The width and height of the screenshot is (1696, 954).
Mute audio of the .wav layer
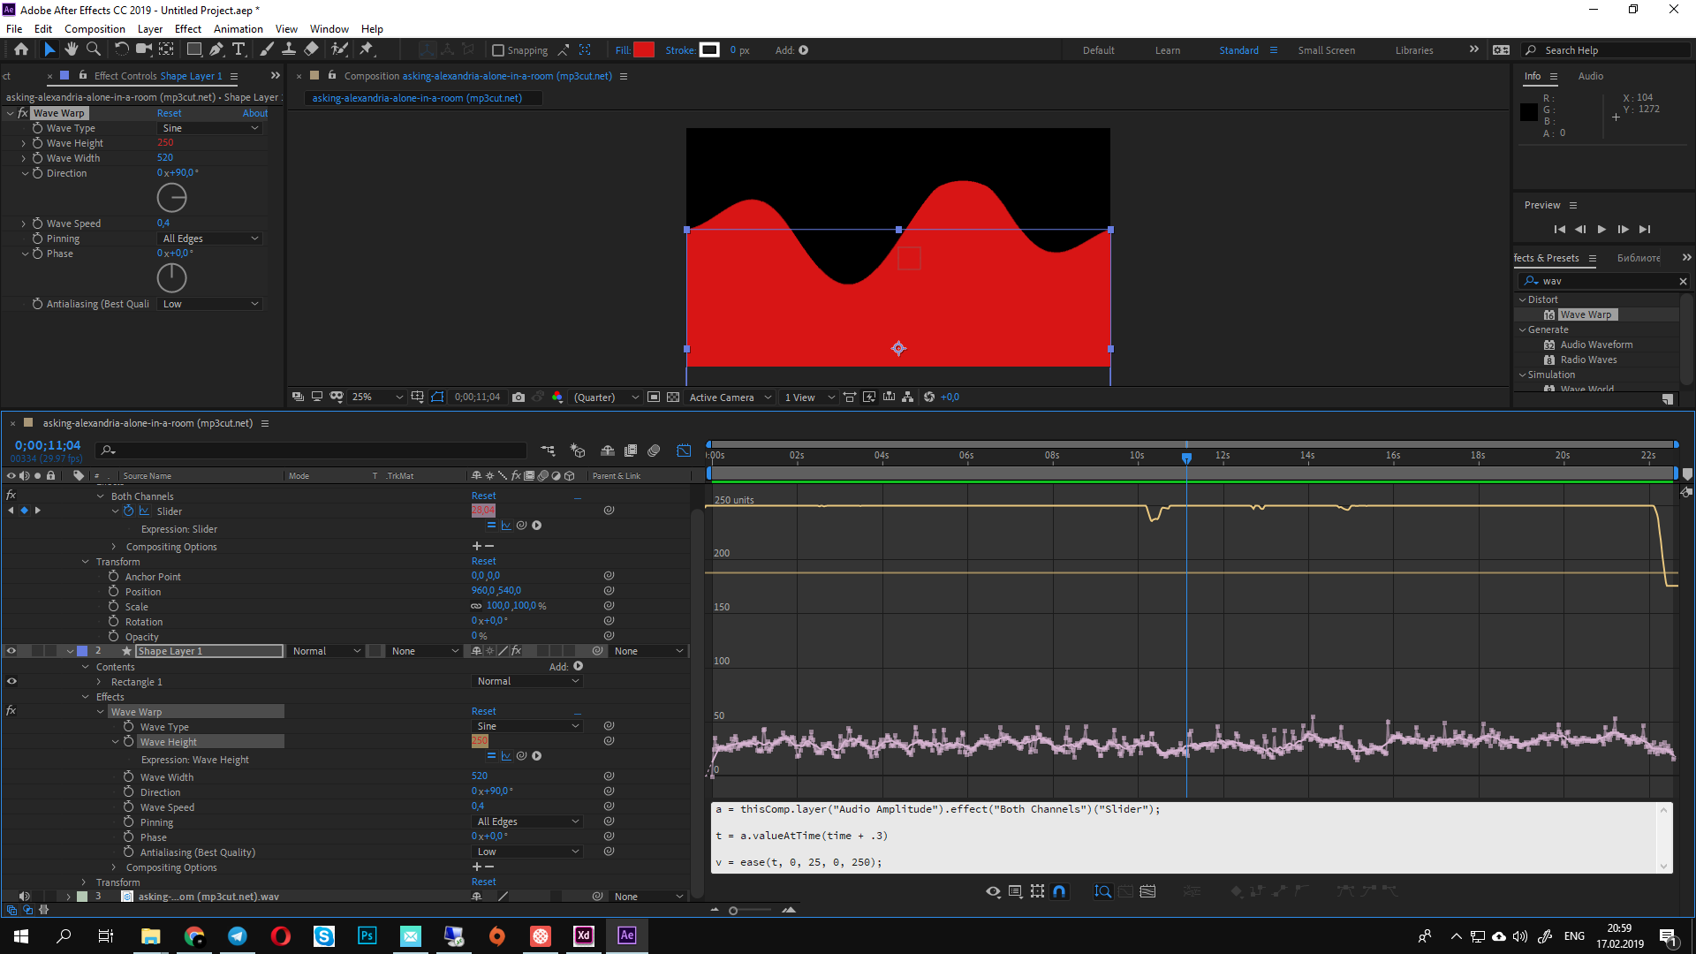click(24, 896)
